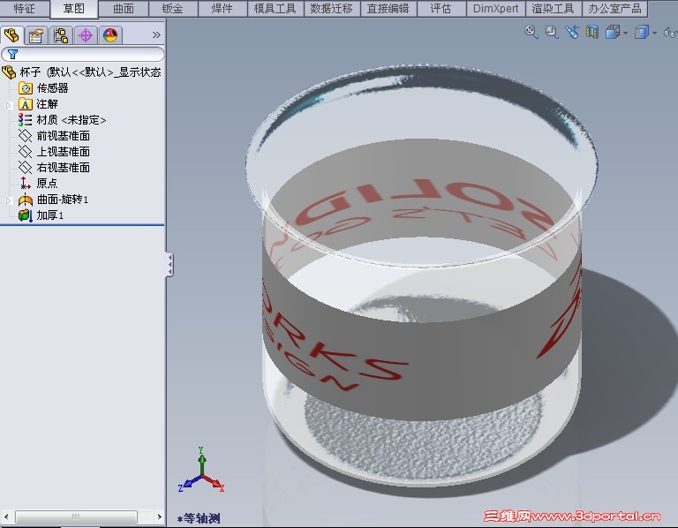This screenshot has width=678, height=528.
Task: Switch to the 焊件 tab
Action: (222, 9)
